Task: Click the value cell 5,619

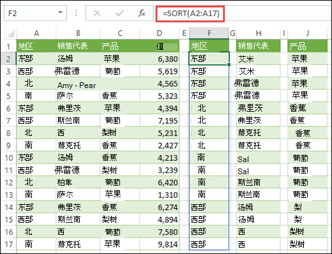Action: [160, 71]
